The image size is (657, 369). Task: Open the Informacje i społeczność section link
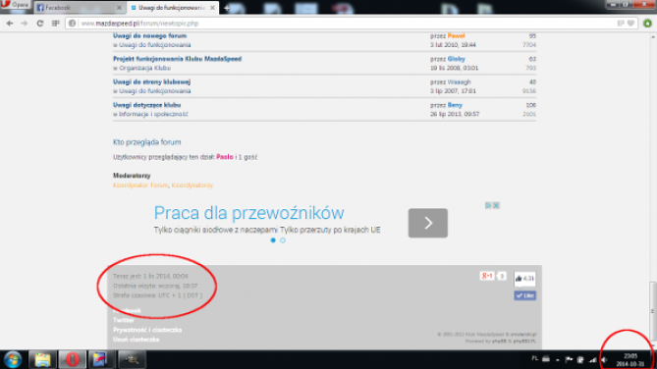pos(153,114)
